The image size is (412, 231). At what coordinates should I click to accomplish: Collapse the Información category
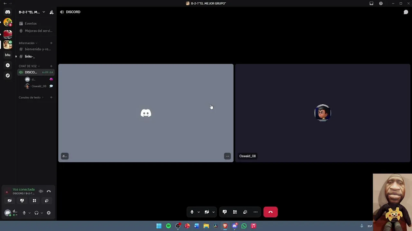[x=28, y=43]
